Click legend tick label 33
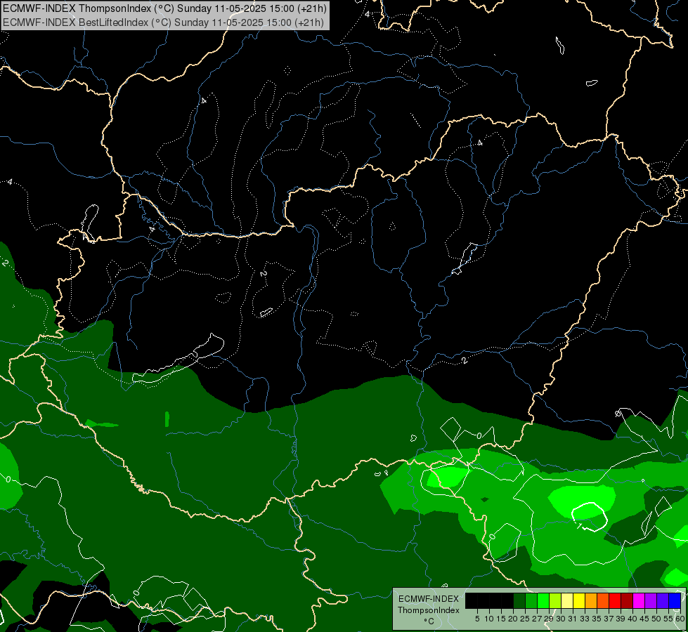 [585, 619]
